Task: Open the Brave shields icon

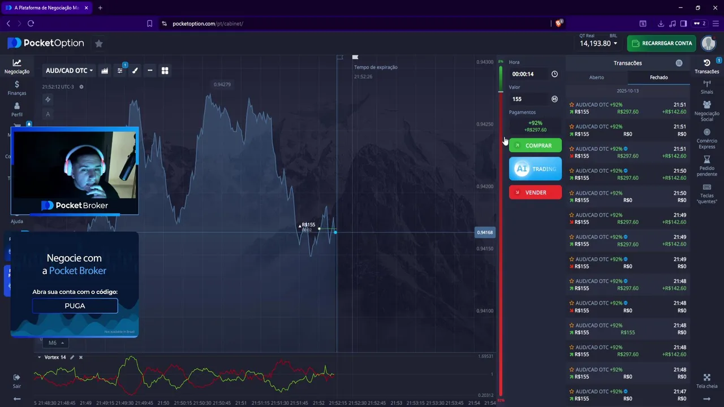Action: pyautogui.click(x=559, y=23)
